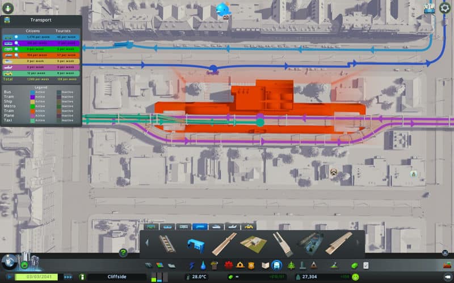Open the Education build menu
The image size is (454, 283).
[264, 265]
